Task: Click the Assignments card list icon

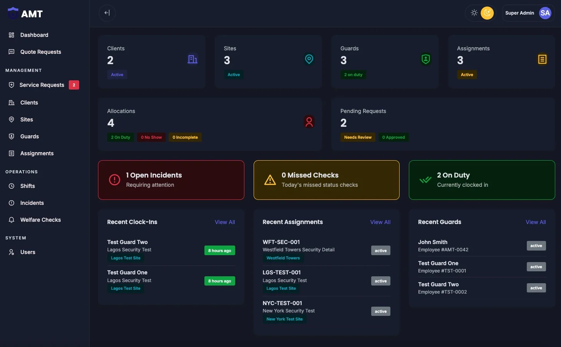Action: [x=542, y=59]
